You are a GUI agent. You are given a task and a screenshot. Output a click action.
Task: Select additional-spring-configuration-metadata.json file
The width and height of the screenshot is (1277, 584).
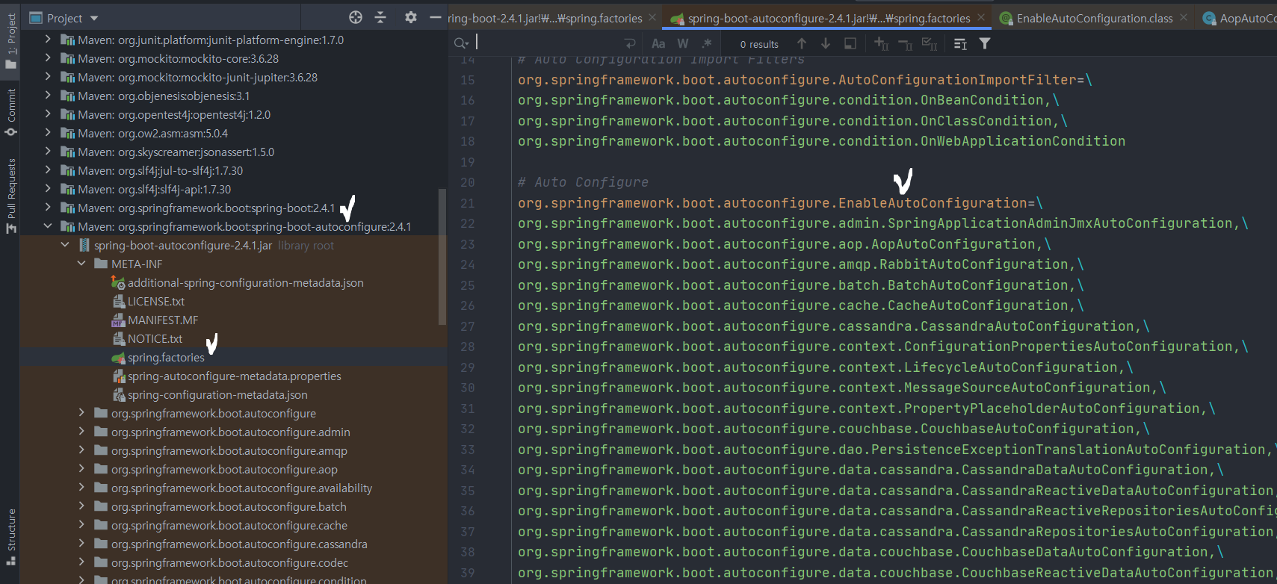tap(245, 282)
